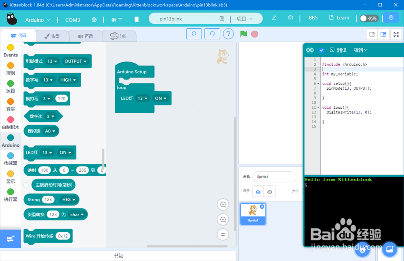
Task: Switch to large stage layout
Action: pyautogui.click(x=383, y=34)
